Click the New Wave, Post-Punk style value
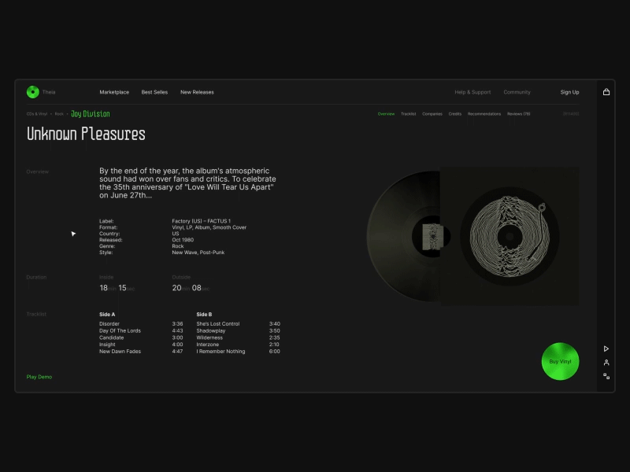 (198, 253)
